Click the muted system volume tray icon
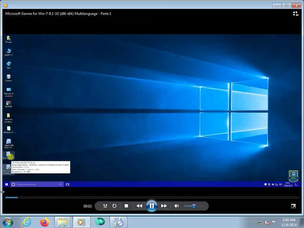The width and height of the screenshot is (304, 228). [x=267, y=222]
